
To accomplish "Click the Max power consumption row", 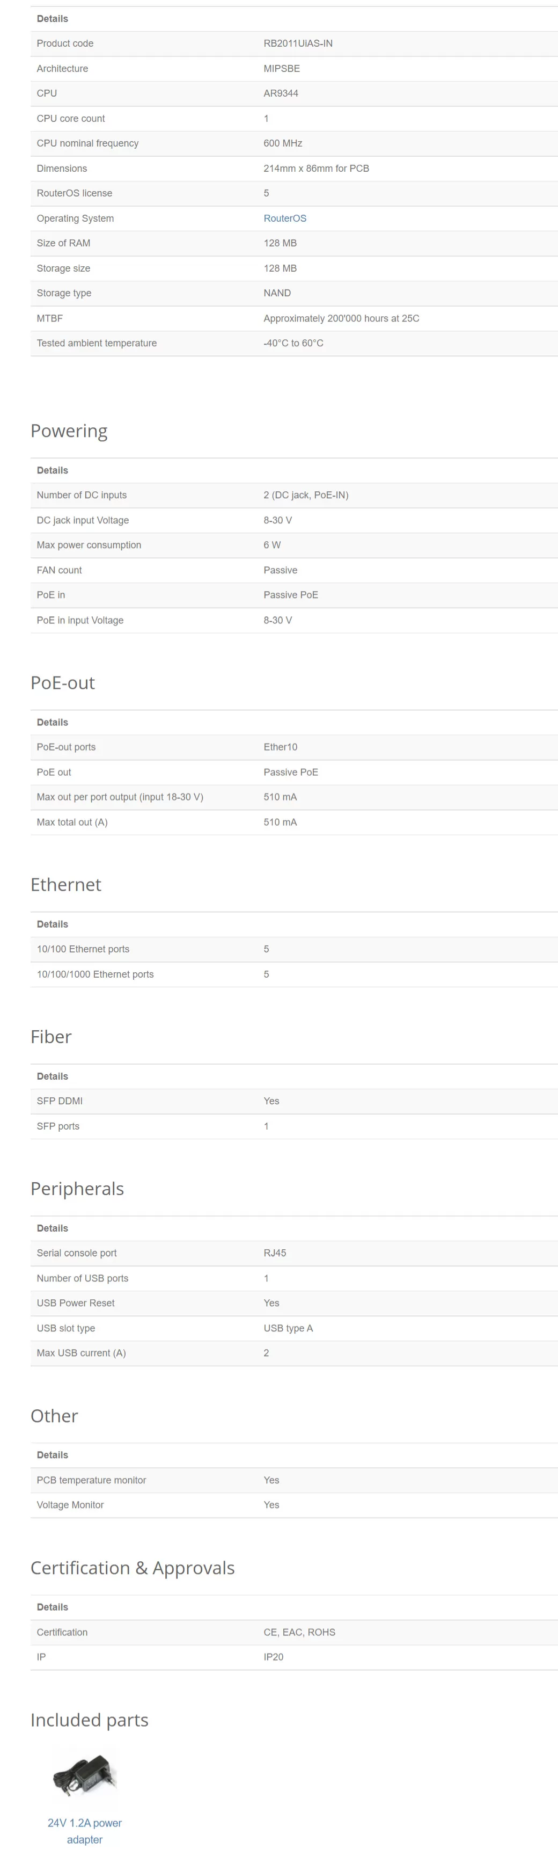I will coord(294,545).
